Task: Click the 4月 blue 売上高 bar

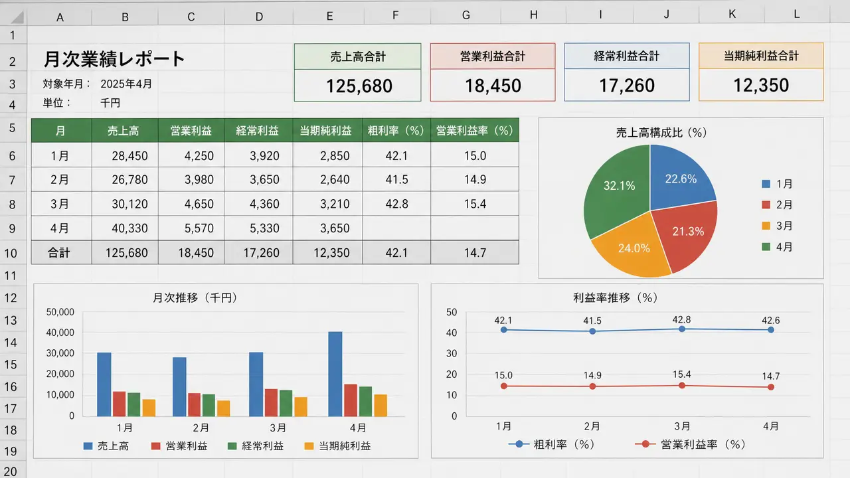Action: click(x=335, y=374)
